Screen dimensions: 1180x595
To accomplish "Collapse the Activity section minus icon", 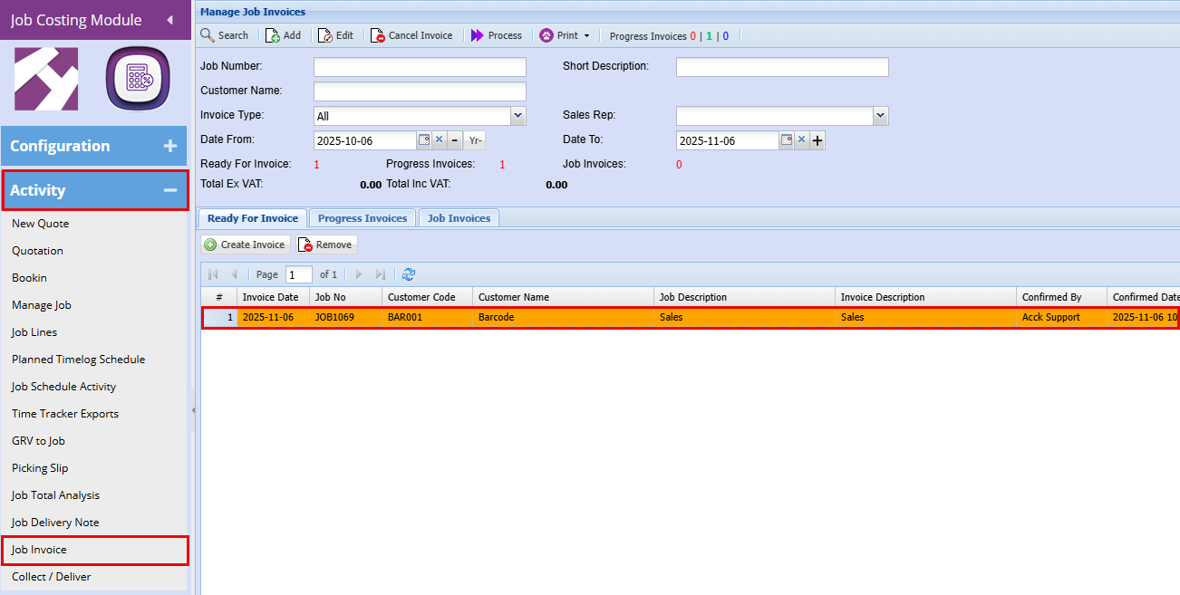I will [169, 190].
